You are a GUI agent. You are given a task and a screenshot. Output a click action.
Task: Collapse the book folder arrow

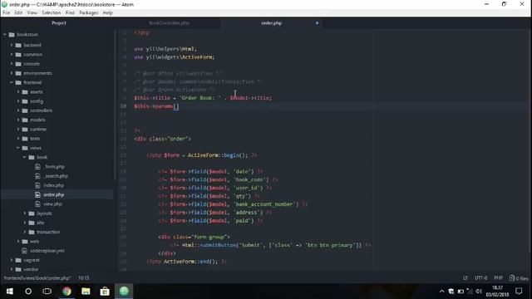[25, 157]
